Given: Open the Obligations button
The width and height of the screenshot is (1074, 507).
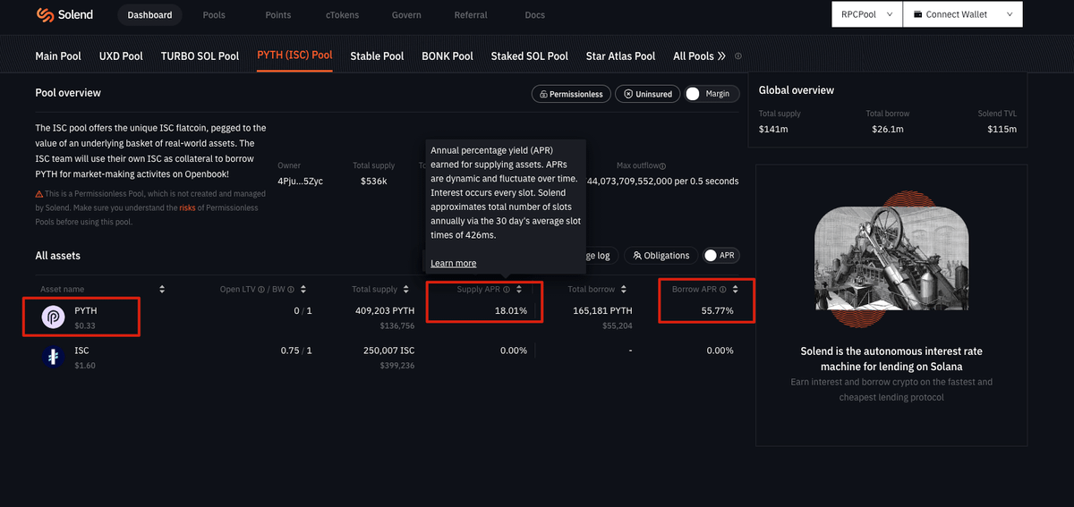Looking at the screenshot, I should click(x=661, y=256).
